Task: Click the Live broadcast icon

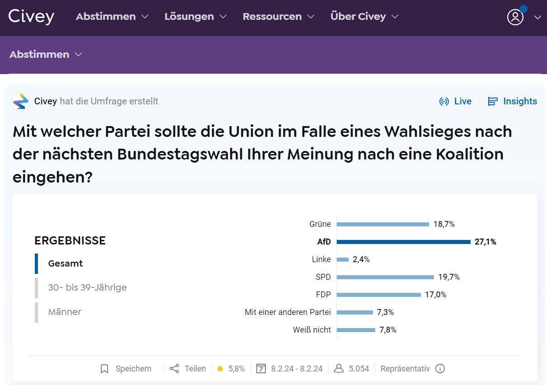Action: click(x=444, y=101)
